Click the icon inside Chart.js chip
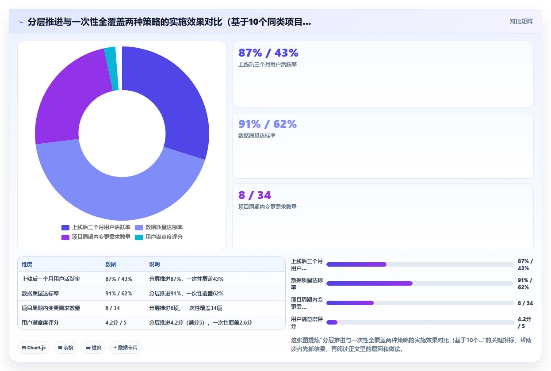Screen dimensions: 551x371 click(24, 348)
